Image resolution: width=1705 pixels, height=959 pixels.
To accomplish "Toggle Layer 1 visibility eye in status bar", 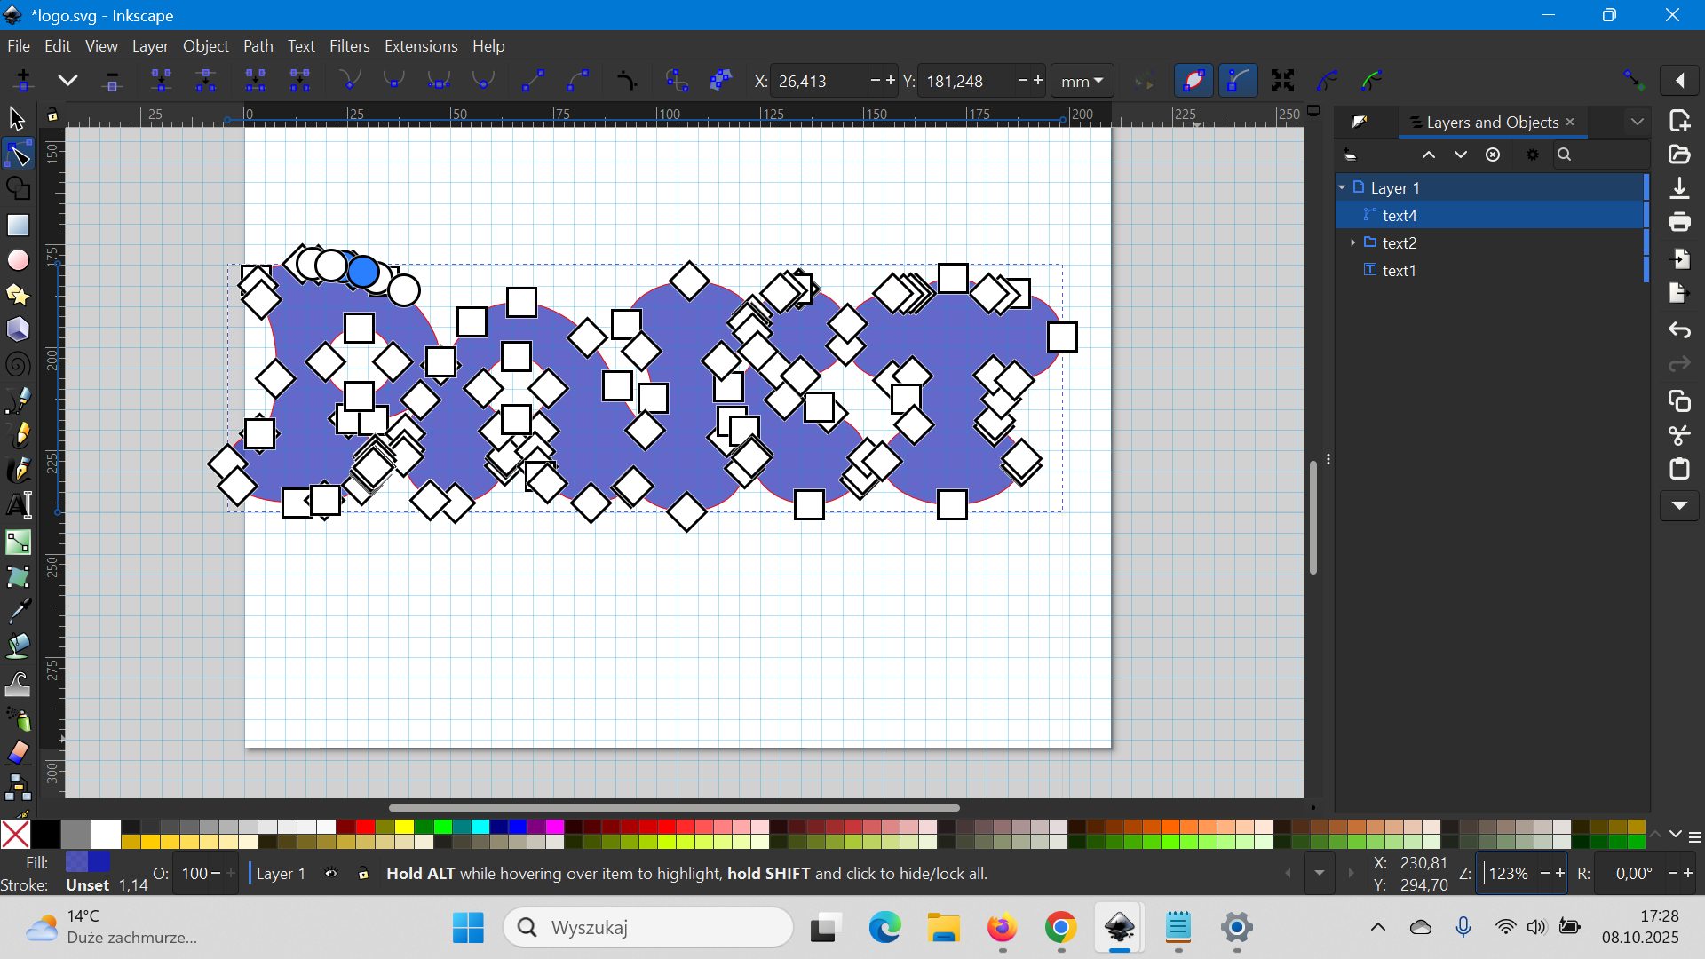I will click(x=331, y=874).
